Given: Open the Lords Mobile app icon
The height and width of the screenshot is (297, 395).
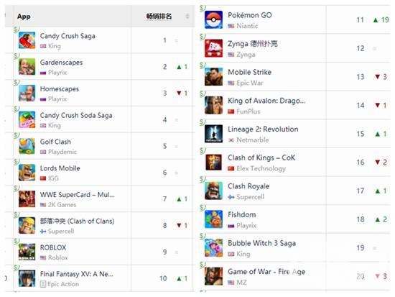Looking at the screenshot, I should coord(27,173).
